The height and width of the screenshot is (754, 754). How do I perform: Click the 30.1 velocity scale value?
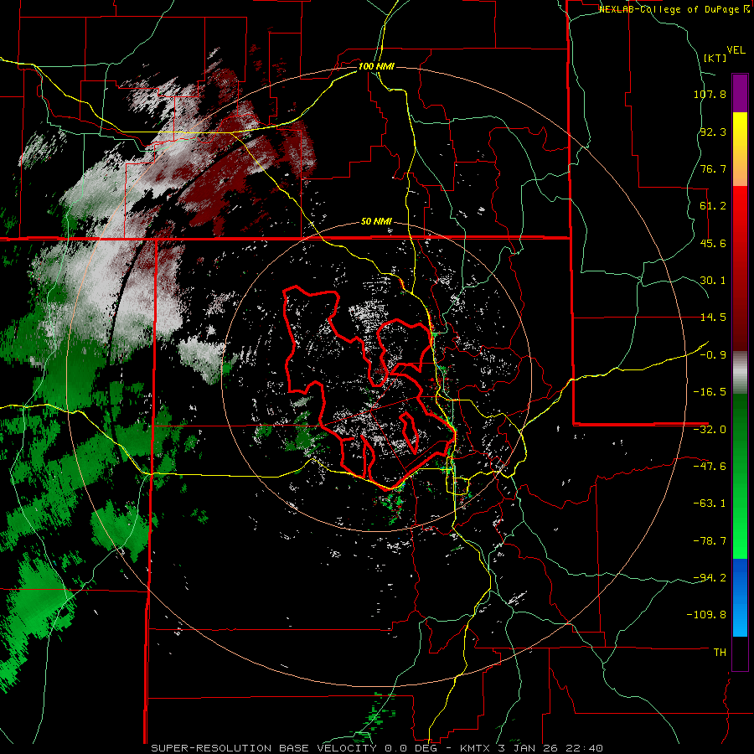(713, 281)
